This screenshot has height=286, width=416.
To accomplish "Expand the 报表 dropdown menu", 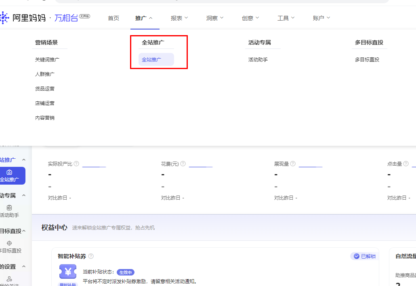I will pos(180,18).
